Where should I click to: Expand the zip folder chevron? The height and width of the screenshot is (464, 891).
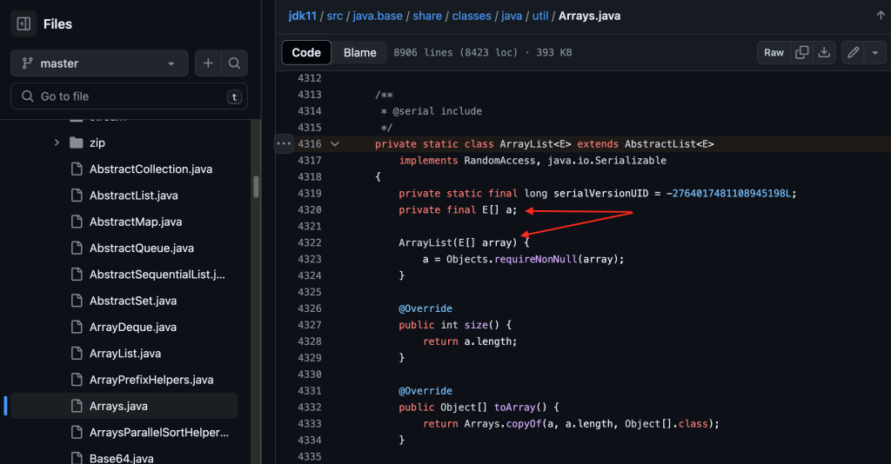point(57,143)
